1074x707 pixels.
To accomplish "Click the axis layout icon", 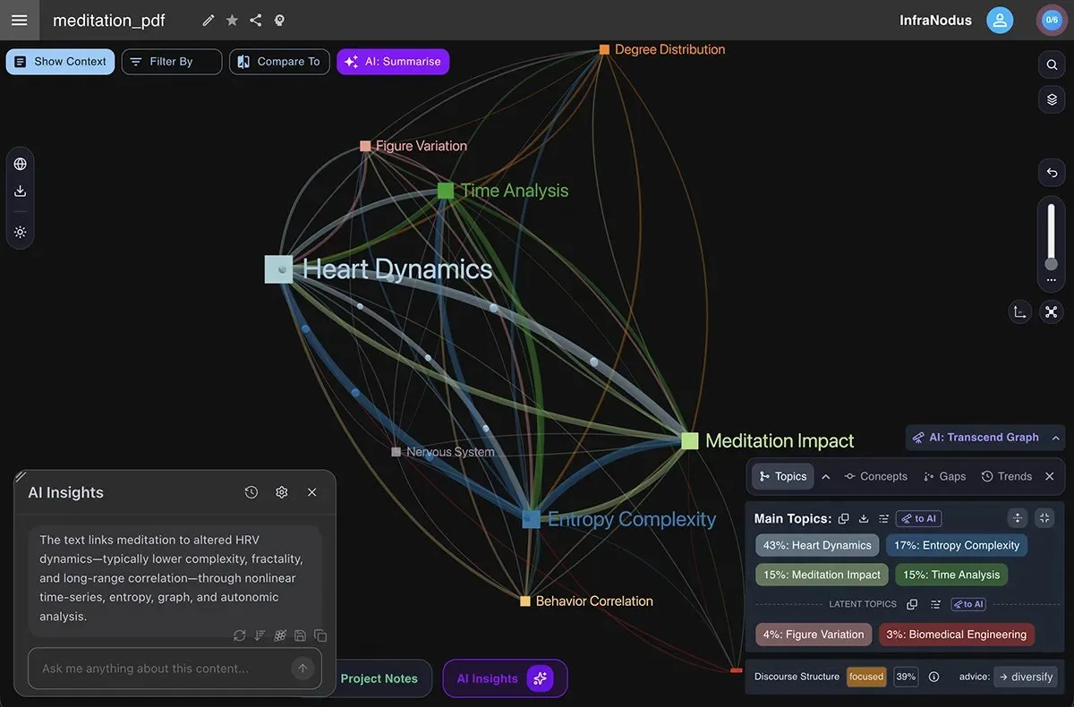I will pyautogui.click(x=1019, y=311).
